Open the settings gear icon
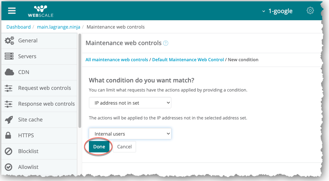 310,11
